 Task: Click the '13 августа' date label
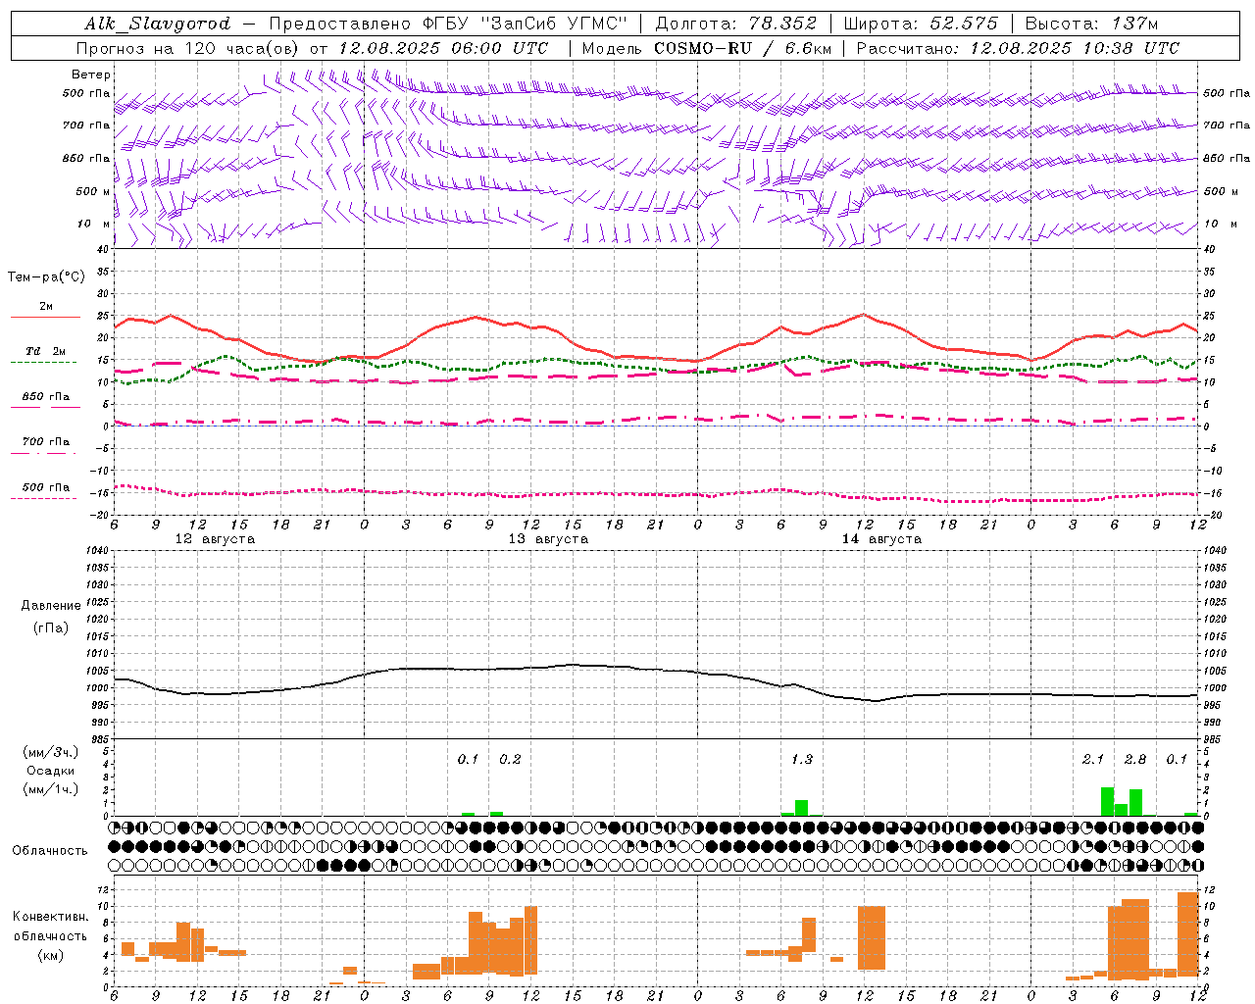(548, 539)
